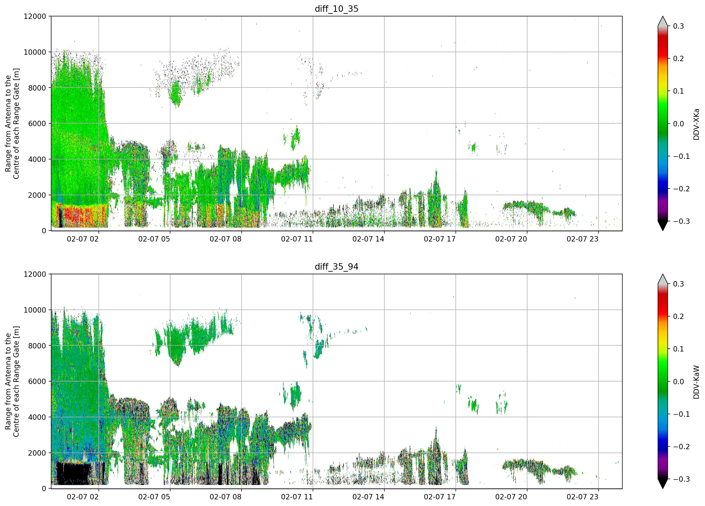Click the 02-07 23 x-tick under diff_10_35

point(582,239)
